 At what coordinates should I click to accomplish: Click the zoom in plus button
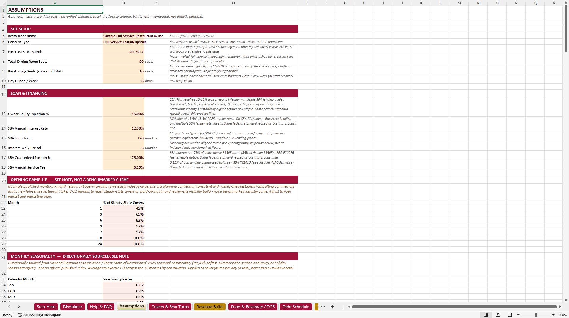[553, 315]
